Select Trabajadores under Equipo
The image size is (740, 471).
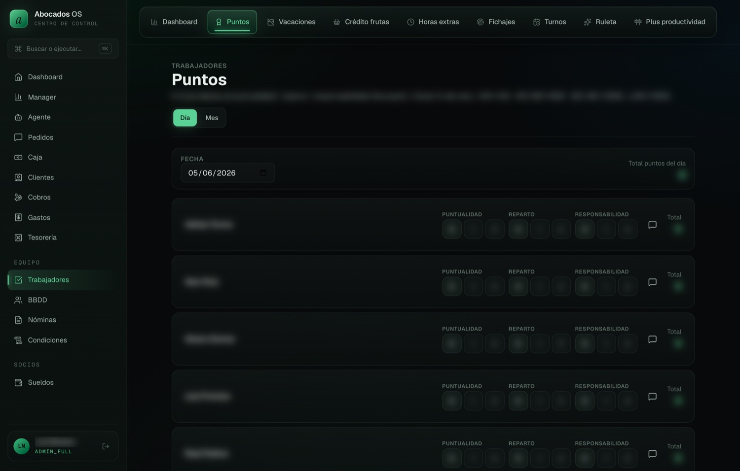63,280
